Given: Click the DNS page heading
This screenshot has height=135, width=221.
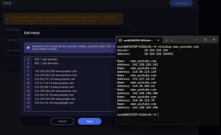Looking at the screenshot, I should (7, 3).
